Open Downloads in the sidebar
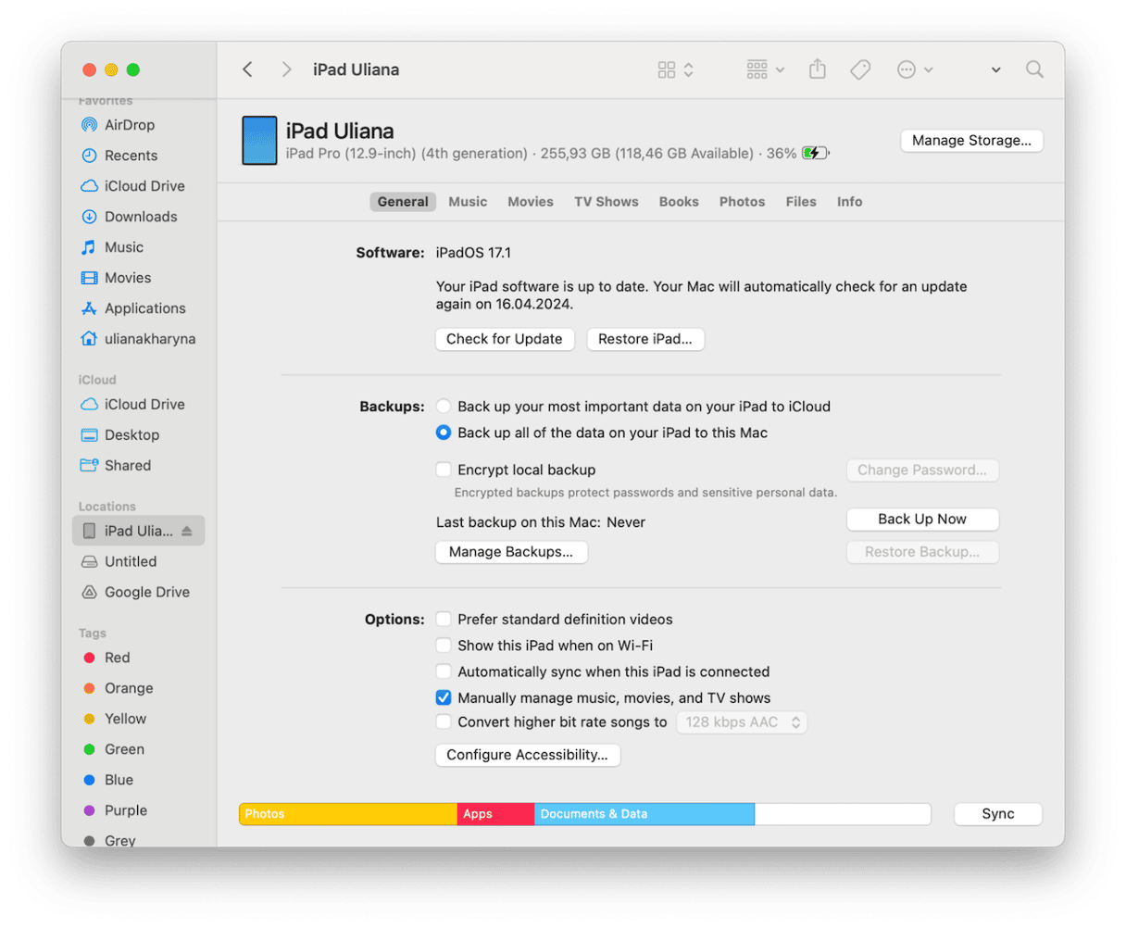 point(141,217)
